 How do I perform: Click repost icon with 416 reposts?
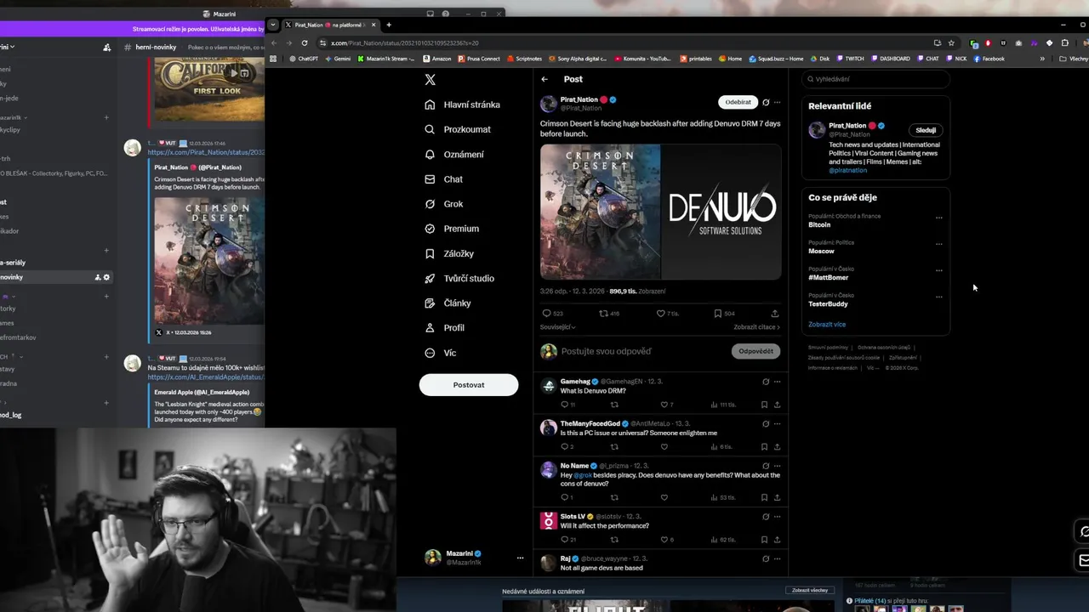tap(603, 314)
